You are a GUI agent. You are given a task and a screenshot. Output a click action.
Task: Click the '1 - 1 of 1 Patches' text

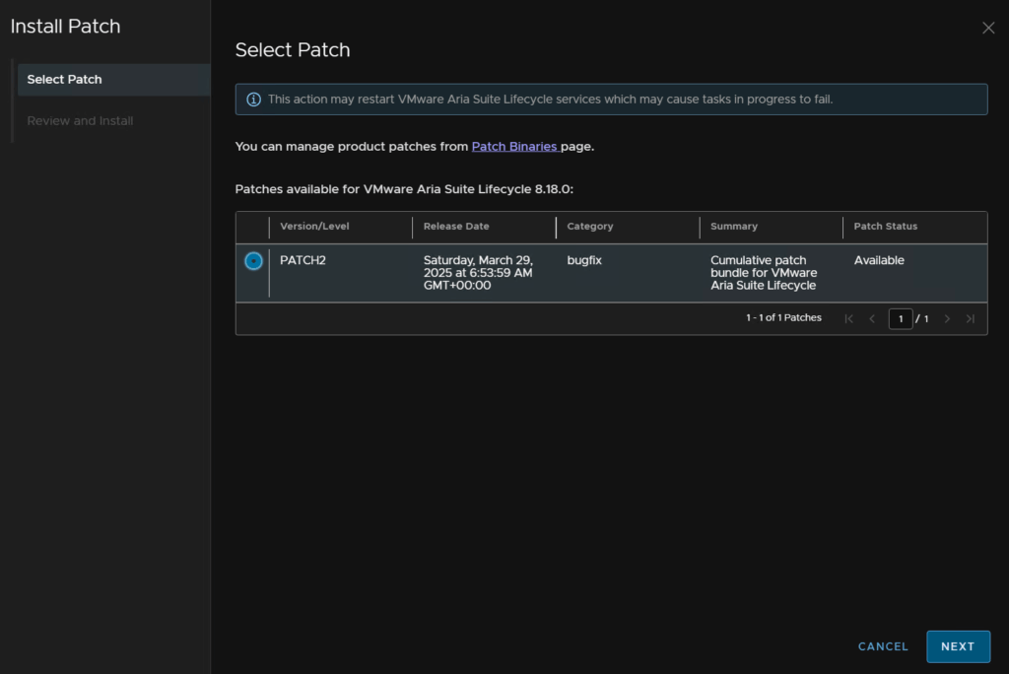coord(783,318)
